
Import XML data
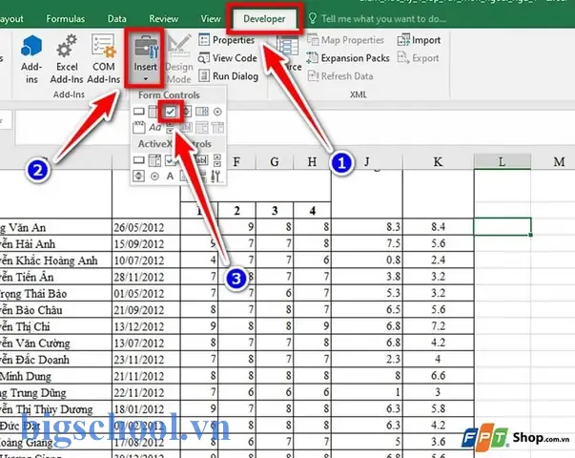(420, 40)
